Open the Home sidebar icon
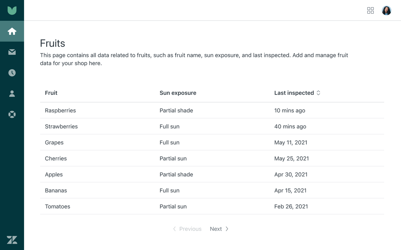 point(12,31)
